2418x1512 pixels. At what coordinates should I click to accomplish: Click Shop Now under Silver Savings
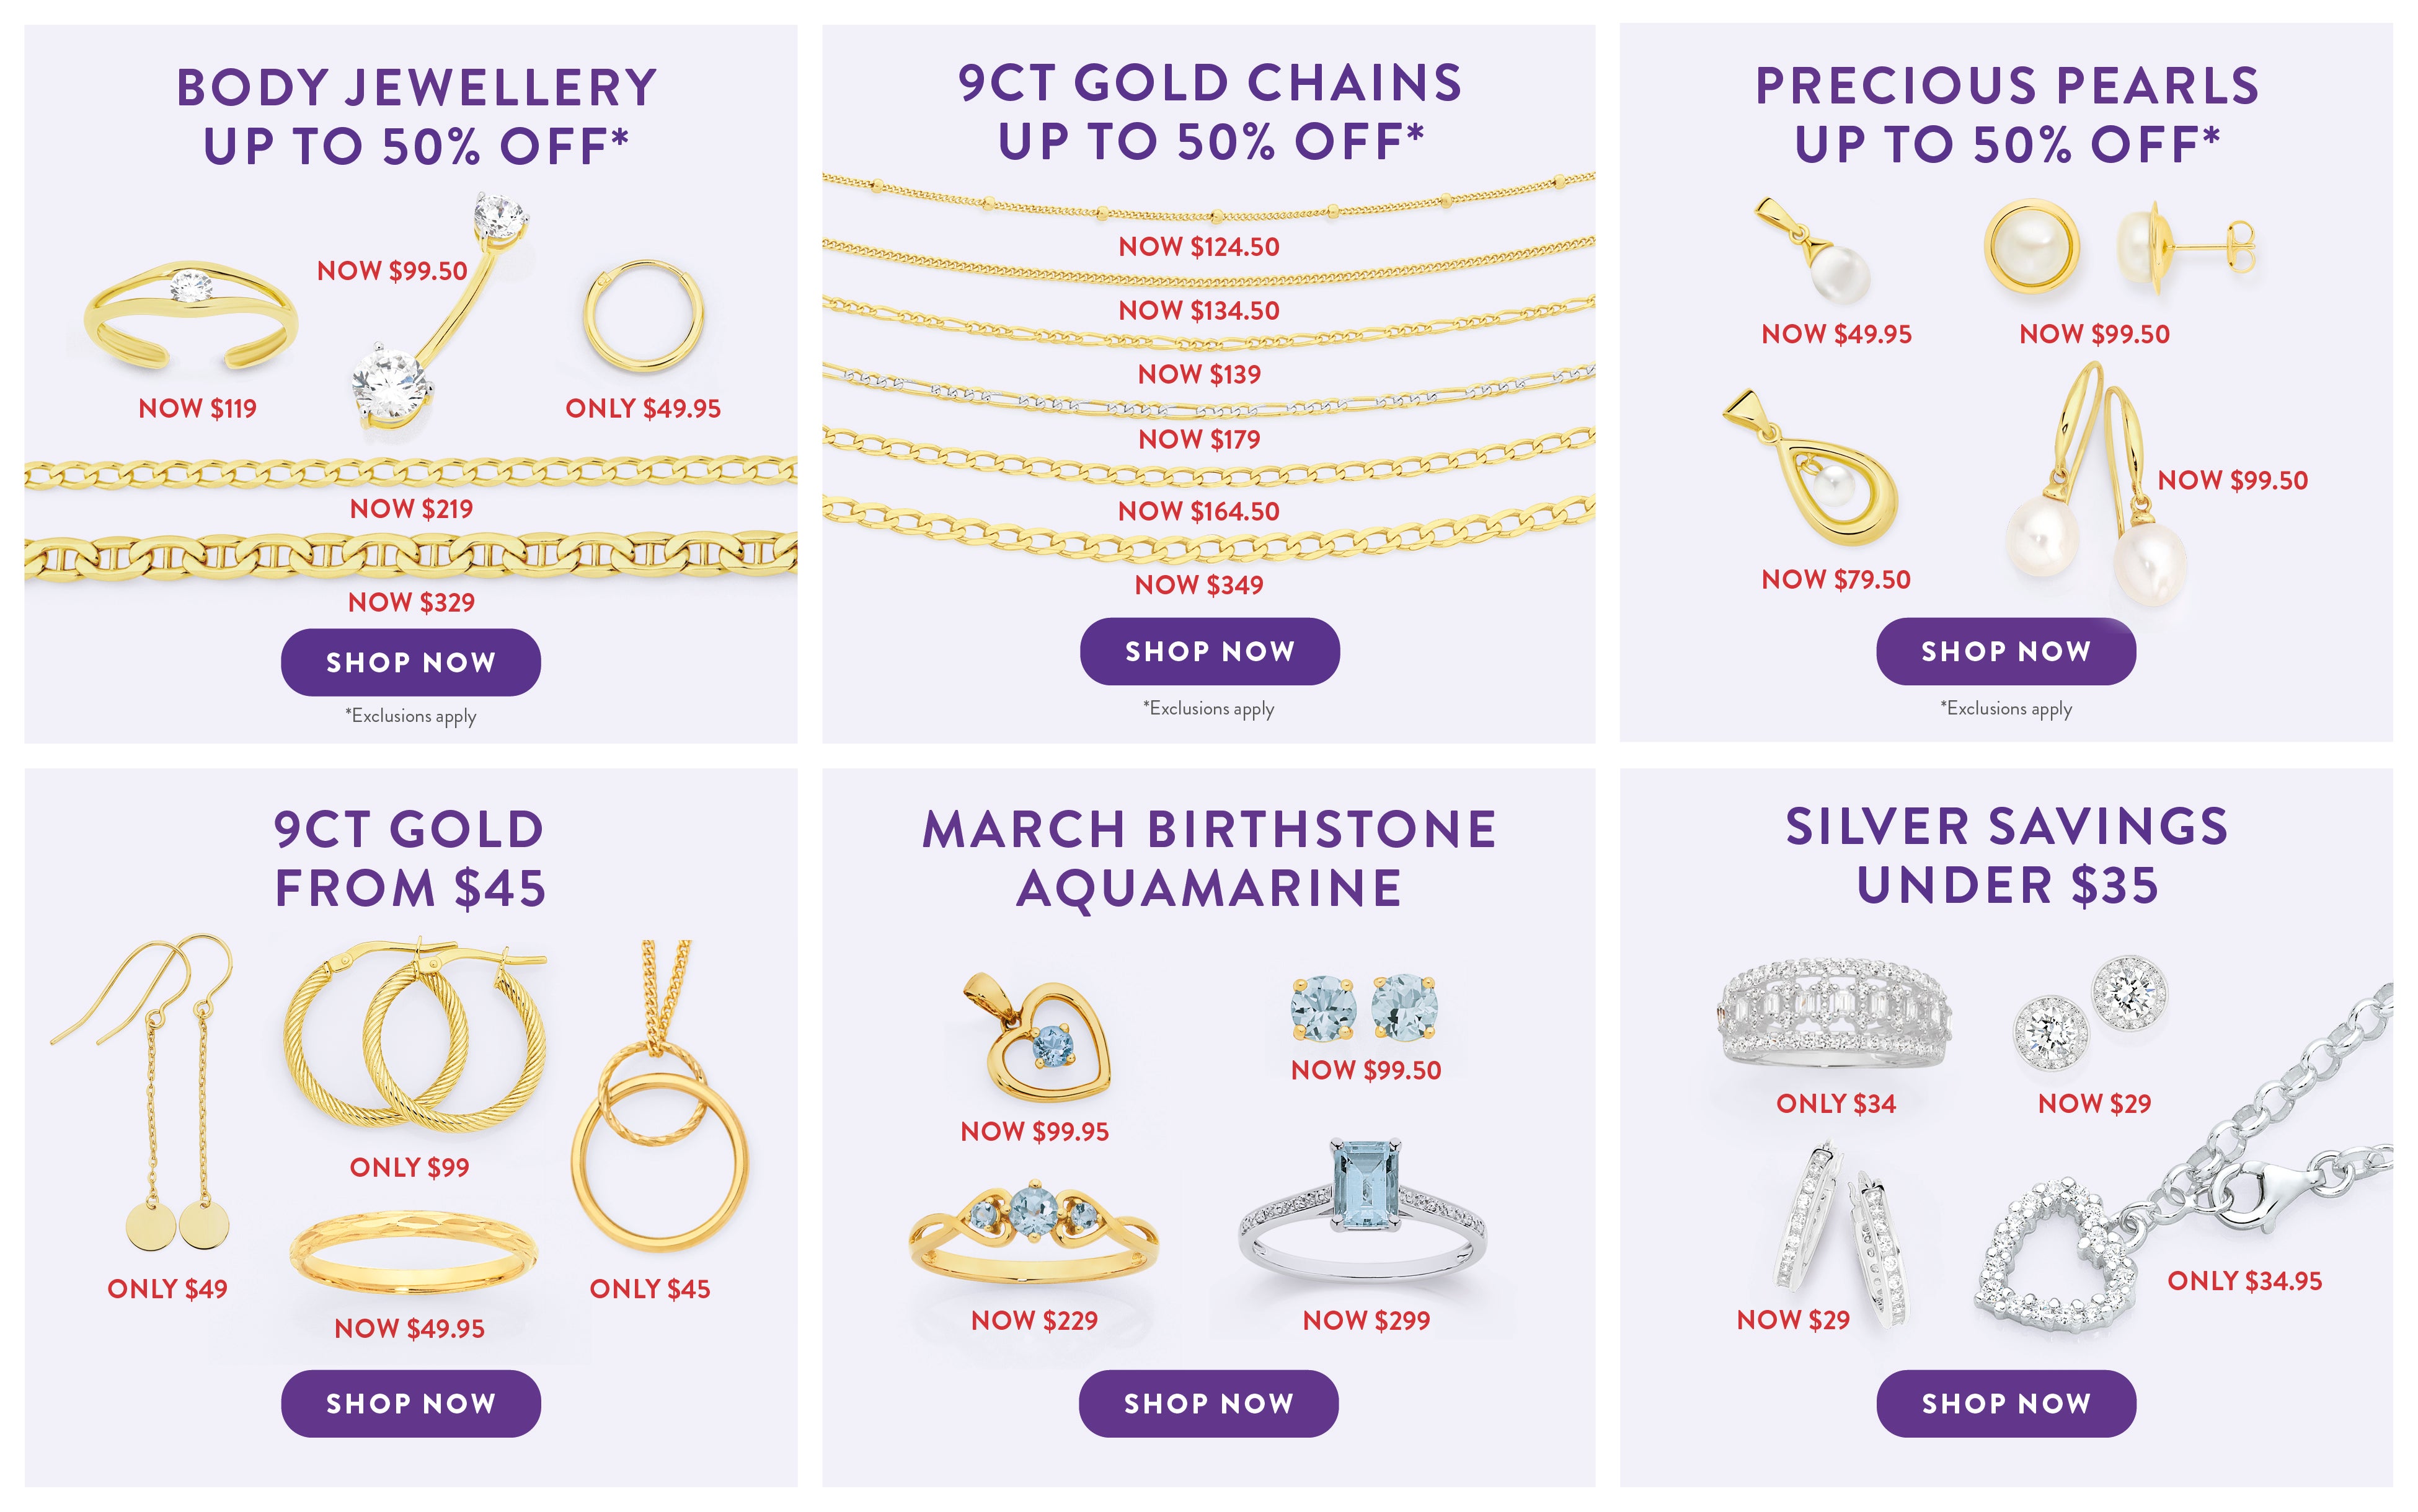(2006, 1403)
